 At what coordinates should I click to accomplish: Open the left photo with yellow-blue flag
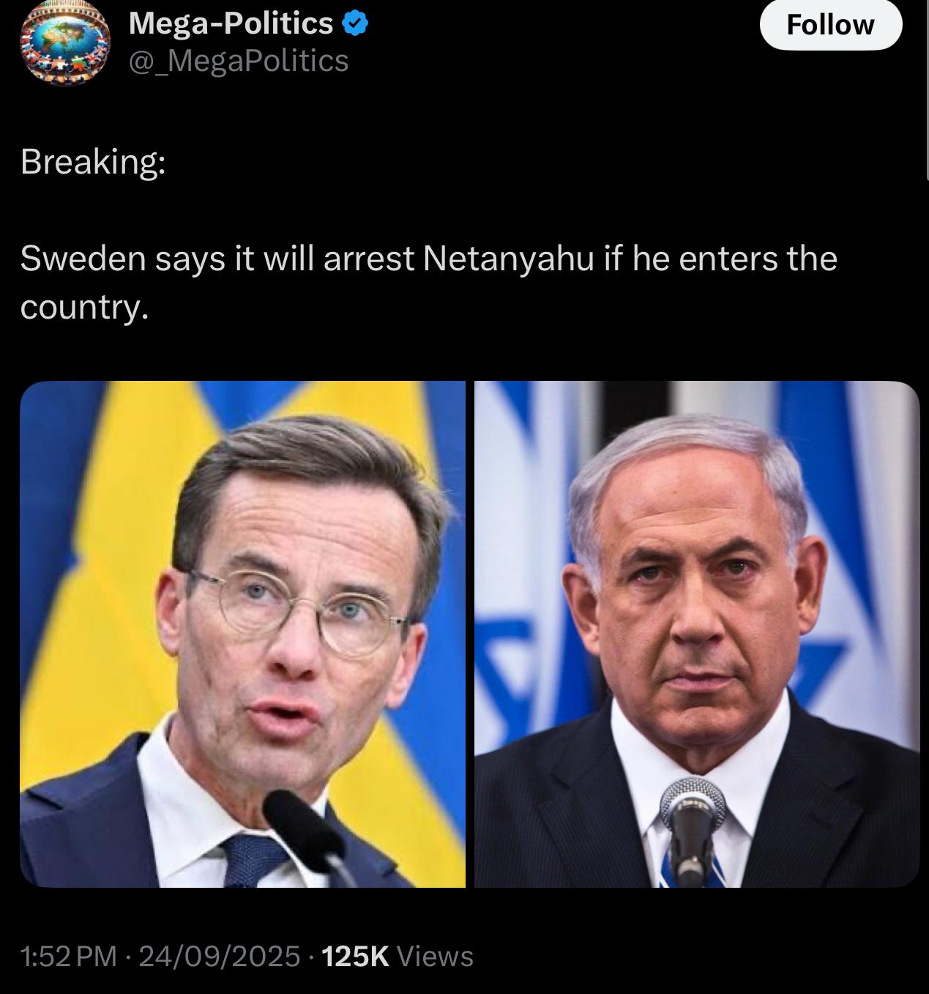pos(242,634)
